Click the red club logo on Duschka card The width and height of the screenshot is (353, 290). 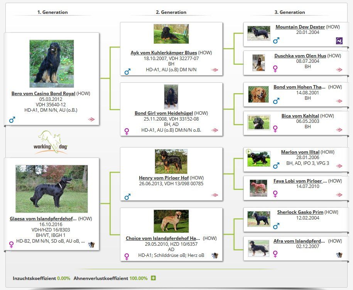pyautogui.click(x=339, y=70)
